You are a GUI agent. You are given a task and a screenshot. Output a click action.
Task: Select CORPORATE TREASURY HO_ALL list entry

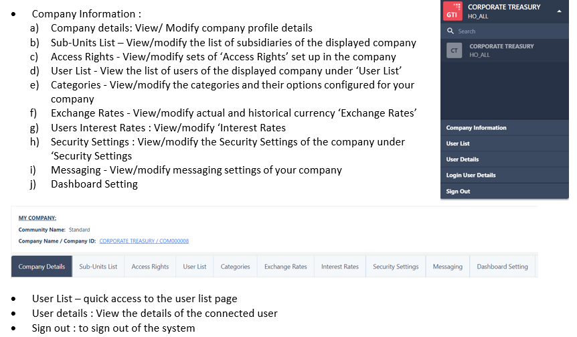pos(505,50)
